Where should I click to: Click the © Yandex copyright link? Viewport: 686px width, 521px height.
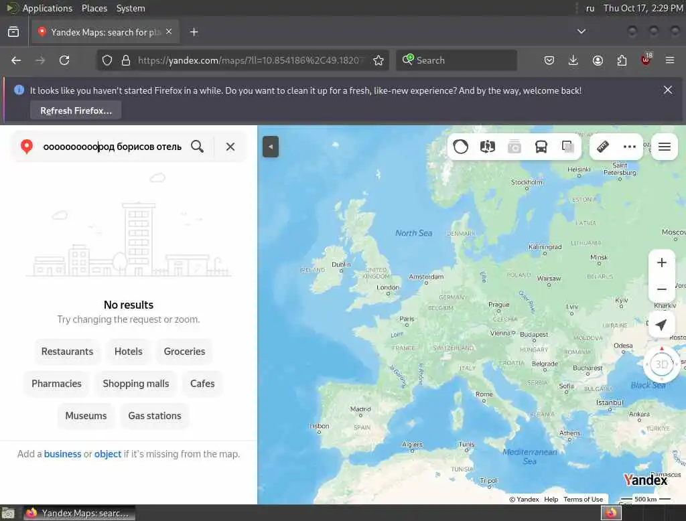pos(524,499)
